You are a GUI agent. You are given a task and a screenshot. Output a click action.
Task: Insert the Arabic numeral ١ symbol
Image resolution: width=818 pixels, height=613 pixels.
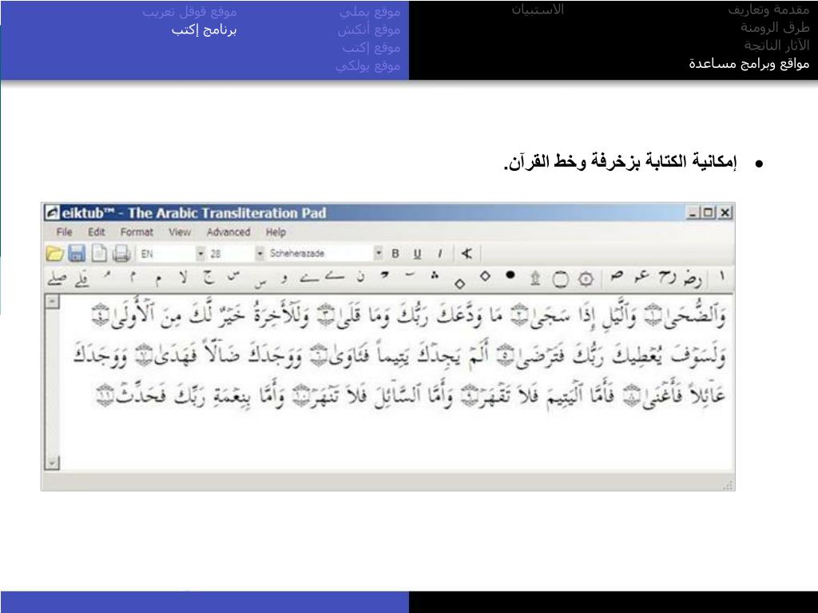722,275
